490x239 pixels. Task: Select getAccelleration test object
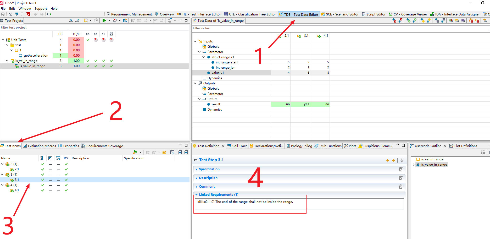click(36, 56)
